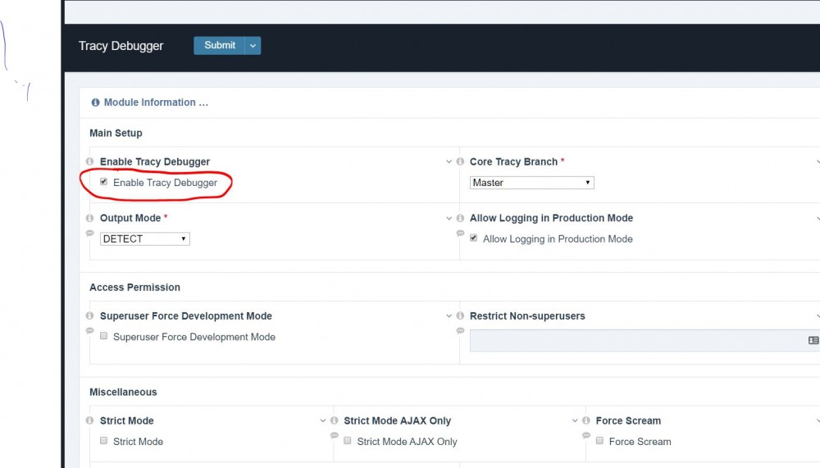Enable the Force Scream checkbox
Screen dimensions: 820x468
click(599, 441)
